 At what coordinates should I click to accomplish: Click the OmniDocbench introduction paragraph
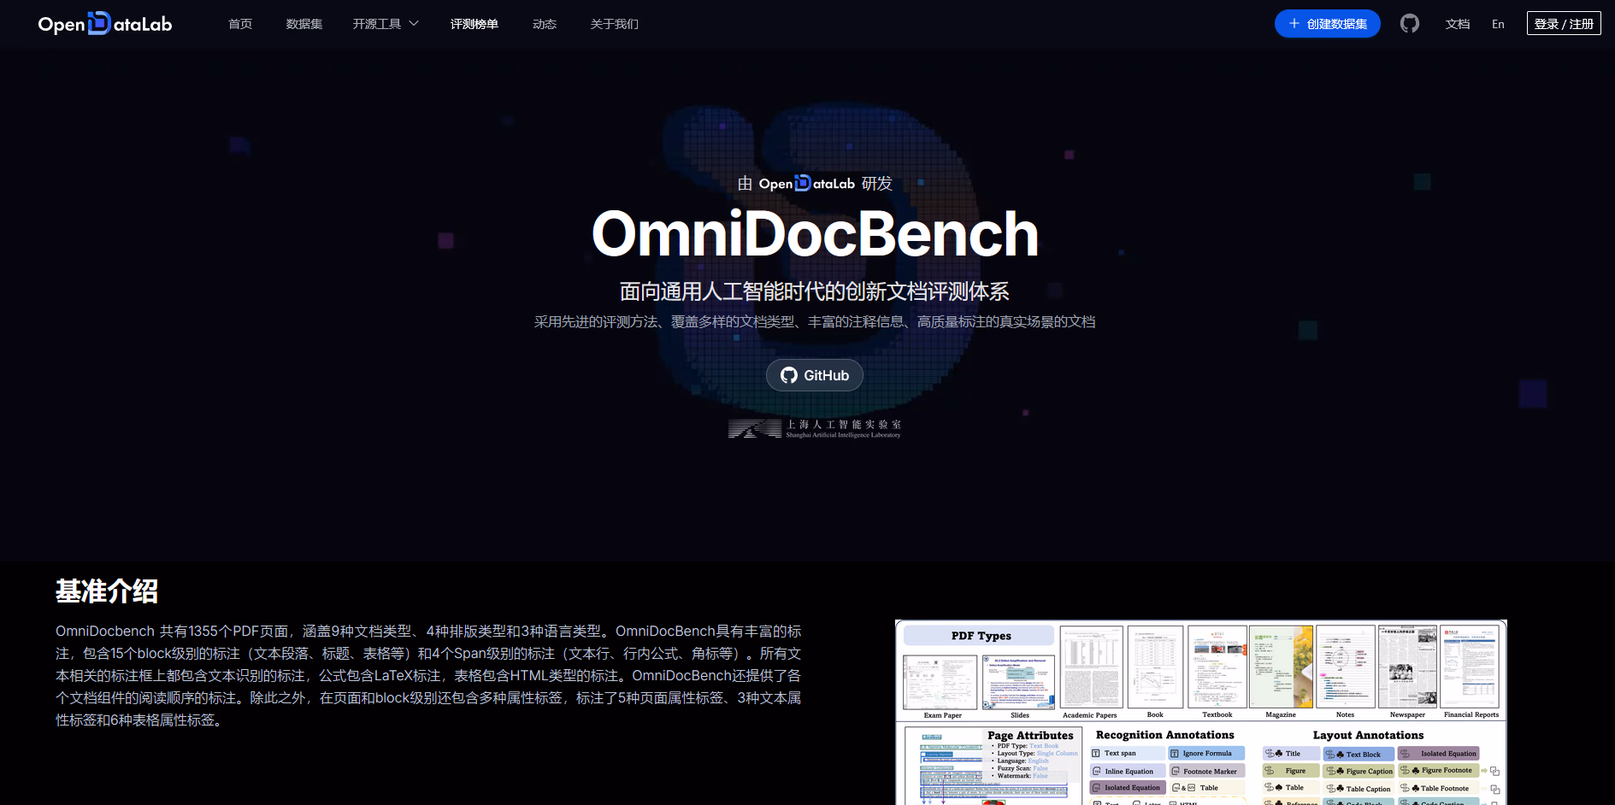tap(428, 675)
